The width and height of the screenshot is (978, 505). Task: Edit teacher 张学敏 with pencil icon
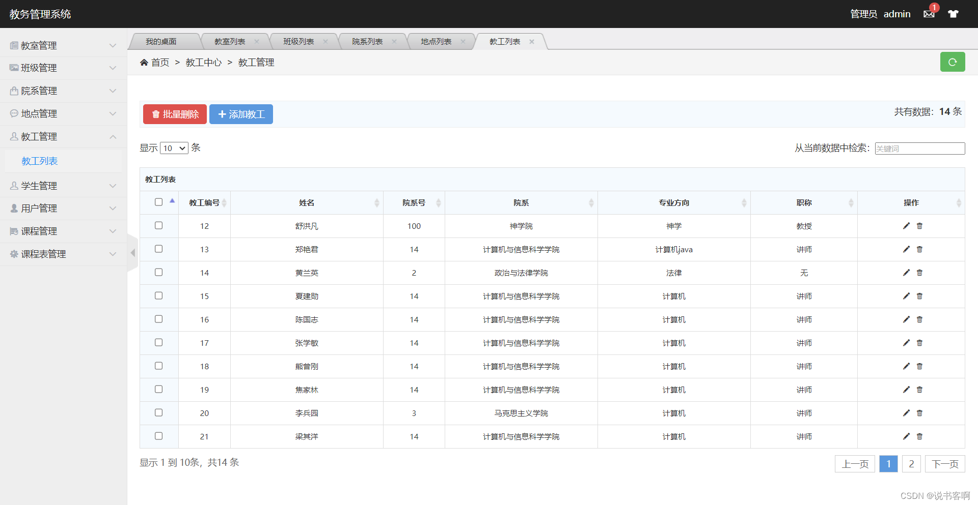pyautogui.click(x=906, y=343)
